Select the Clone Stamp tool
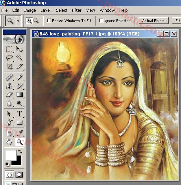 point(9,86)
